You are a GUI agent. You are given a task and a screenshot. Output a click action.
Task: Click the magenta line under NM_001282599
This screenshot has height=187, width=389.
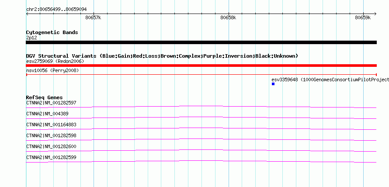[201, 161]
